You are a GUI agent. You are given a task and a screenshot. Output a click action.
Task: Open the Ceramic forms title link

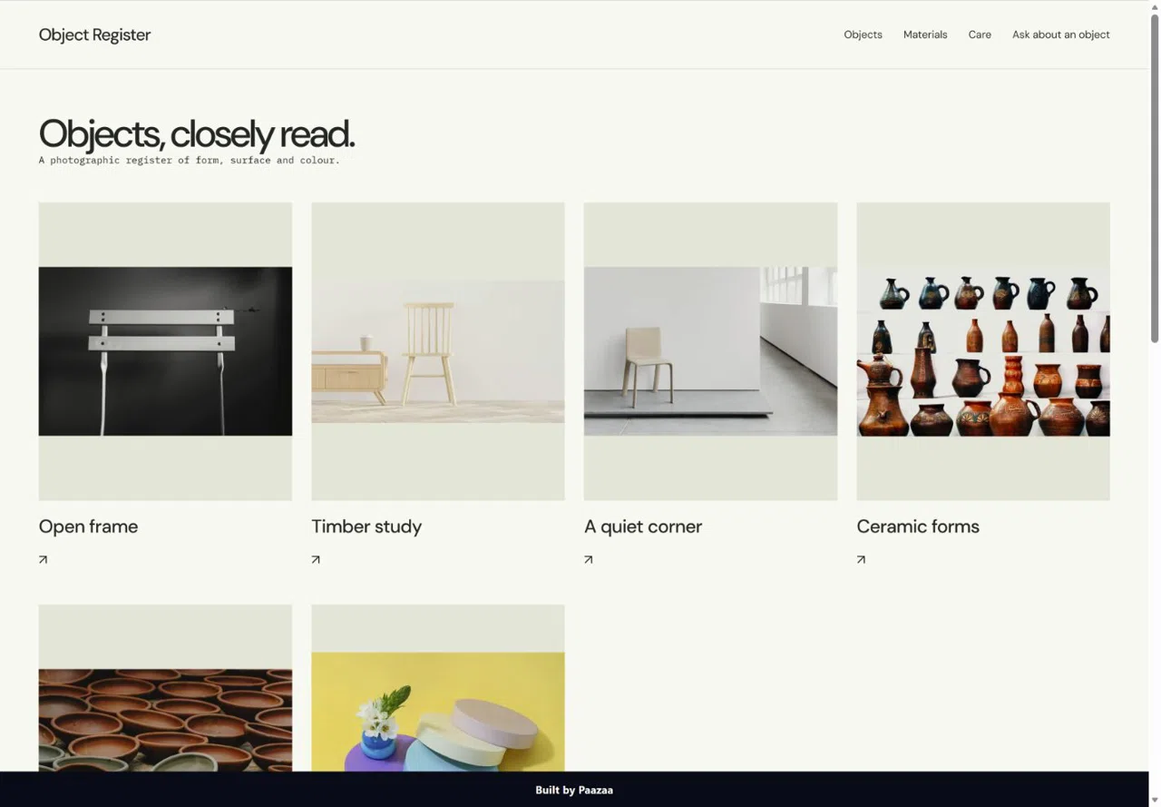click(x=918, y=527)
